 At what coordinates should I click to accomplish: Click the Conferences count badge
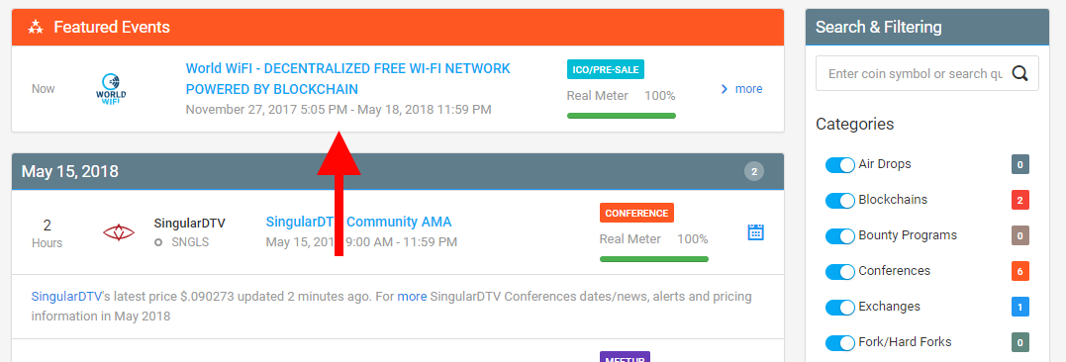(x=1019, y=270)
